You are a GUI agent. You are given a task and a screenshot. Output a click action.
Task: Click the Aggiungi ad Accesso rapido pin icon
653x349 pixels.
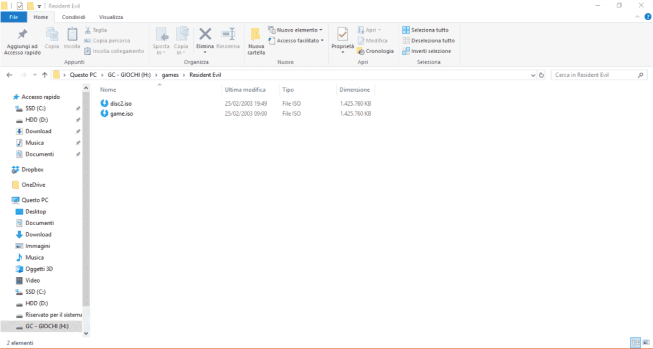[x=22, y=34]
